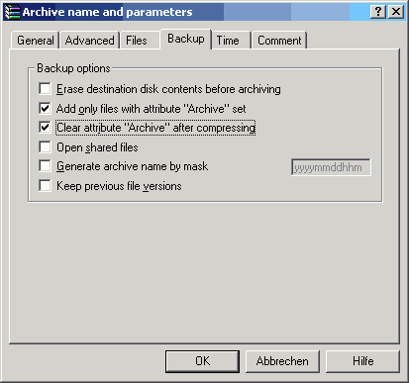Switch to the General tab

(36, 41)
